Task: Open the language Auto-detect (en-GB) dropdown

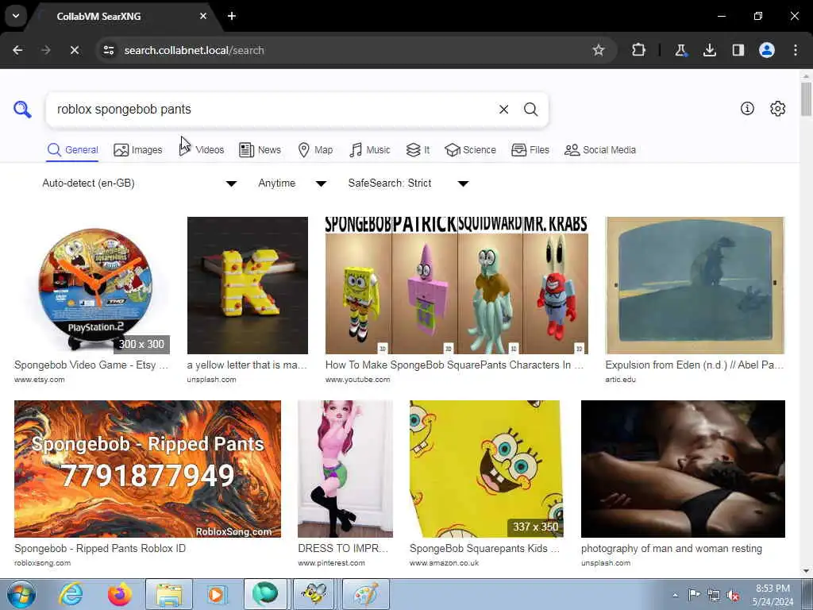Action: click(x=140, y=183)
